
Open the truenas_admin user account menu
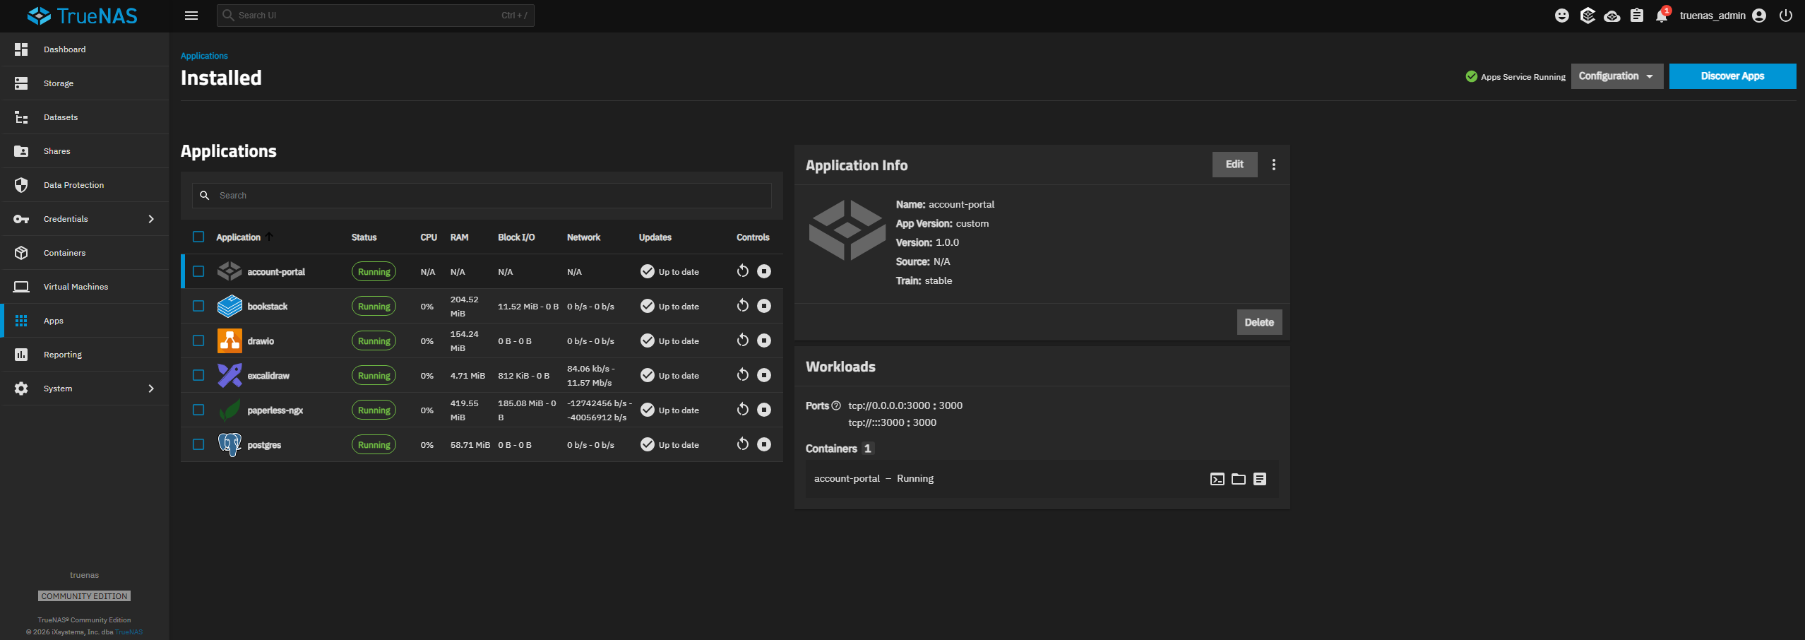tap(1722, 16)
